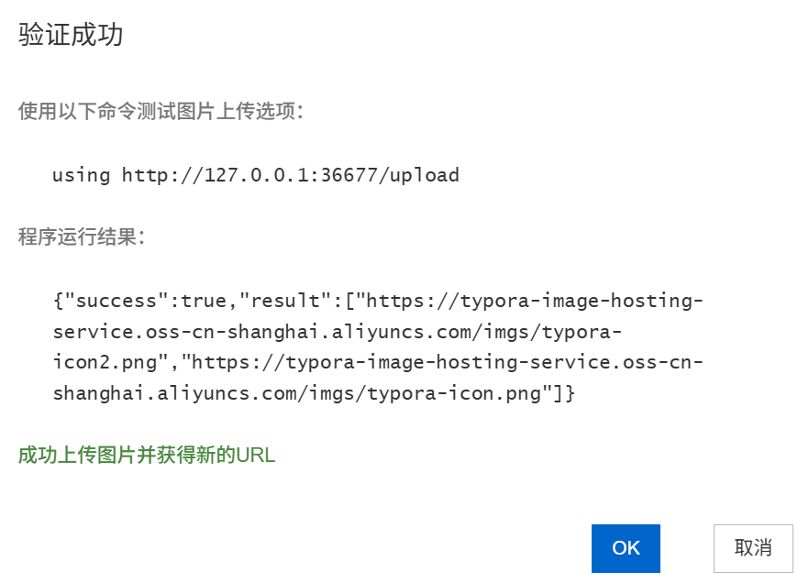
Task: Click the blue OK button to confirm
Action: pyautogui.click(x=626, y=548)
